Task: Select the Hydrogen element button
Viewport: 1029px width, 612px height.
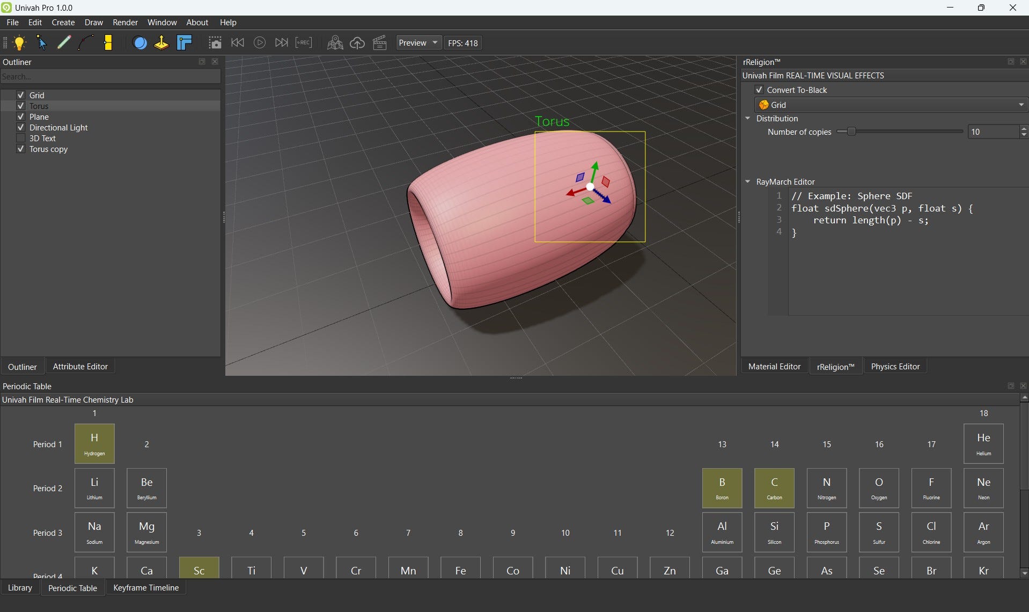Action: (x=94, y=444)
